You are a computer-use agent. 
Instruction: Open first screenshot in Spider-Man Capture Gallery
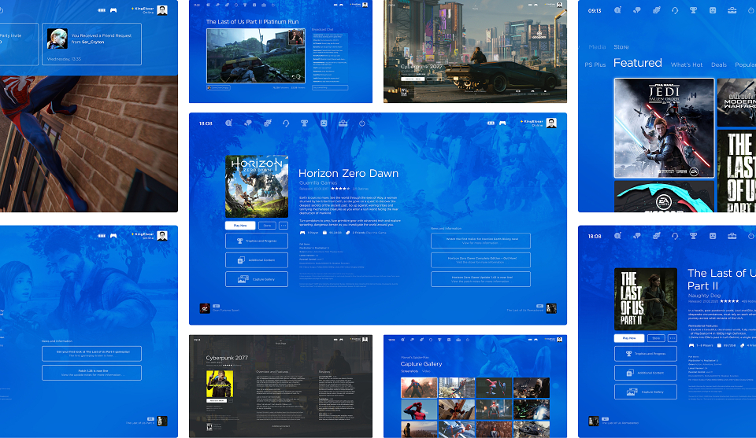coord(419,388)
